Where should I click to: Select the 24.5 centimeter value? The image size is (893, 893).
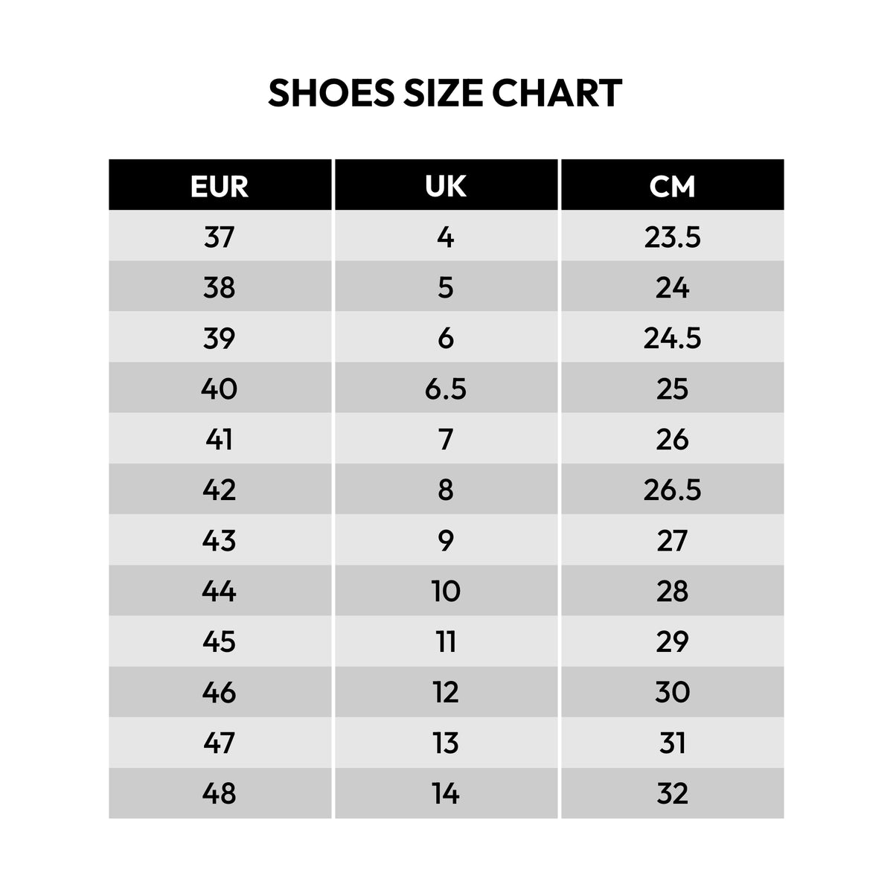[x=672, y=338]
